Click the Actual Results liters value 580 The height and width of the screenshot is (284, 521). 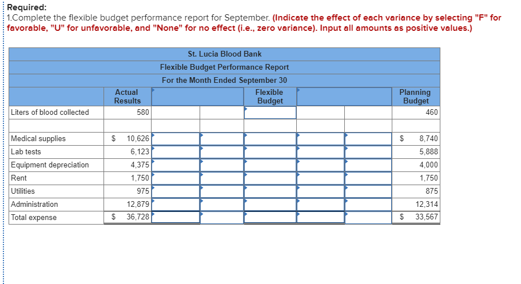click(143, 112)
